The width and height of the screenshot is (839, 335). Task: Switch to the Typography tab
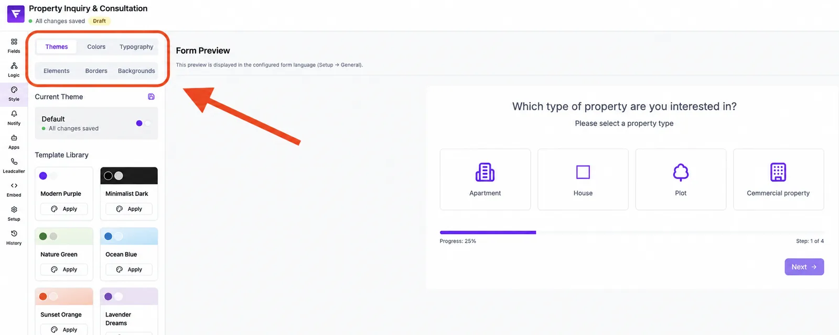(136, 47)
